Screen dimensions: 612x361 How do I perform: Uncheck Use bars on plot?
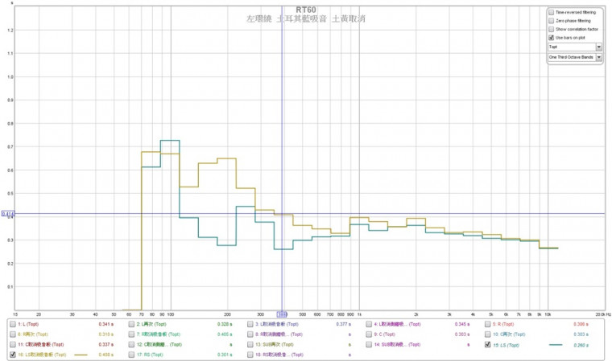click(x=551, y=38)
